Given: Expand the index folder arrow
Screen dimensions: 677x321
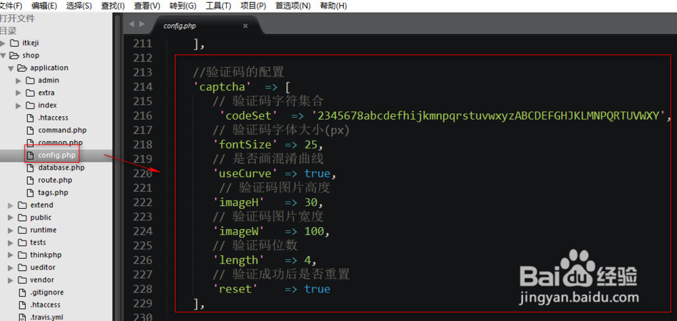Looking at the screenshot, I should 18,105.
